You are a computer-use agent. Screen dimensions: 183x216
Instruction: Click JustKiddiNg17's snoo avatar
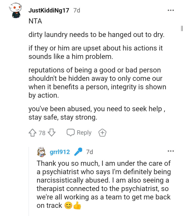[x=15, y=10]
